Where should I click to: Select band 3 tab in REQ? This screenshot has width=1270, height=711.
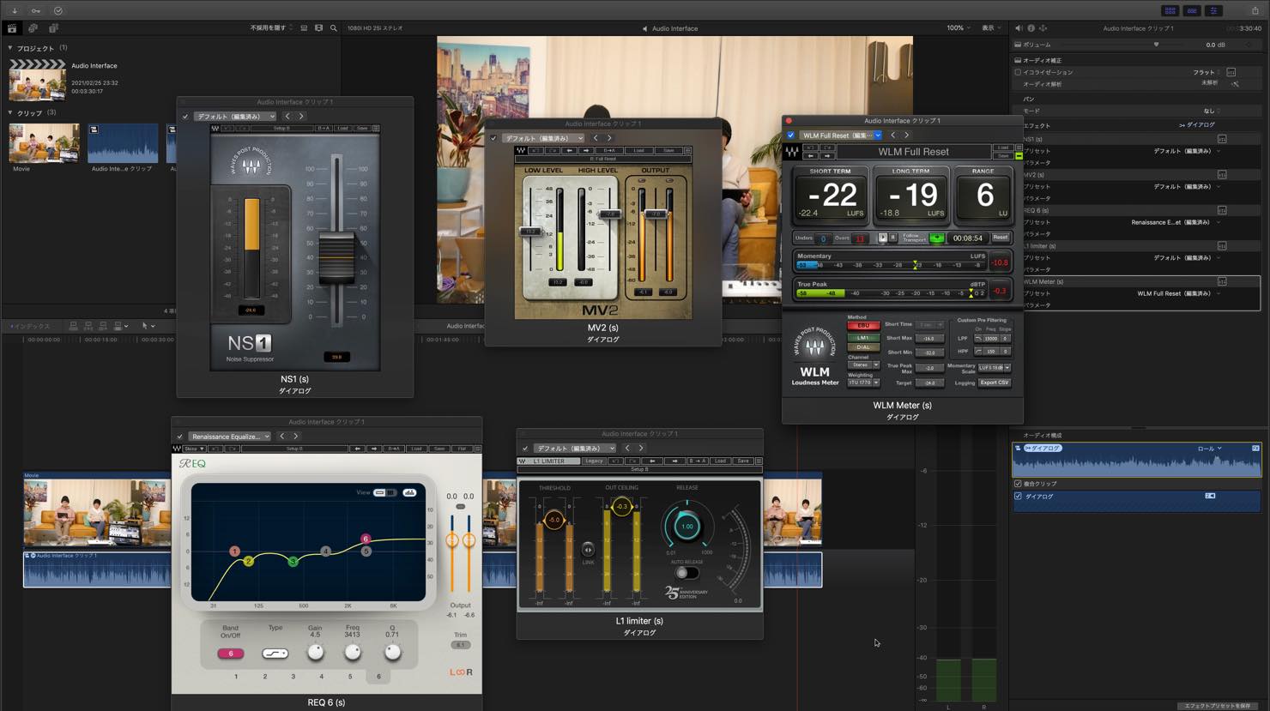coord(293,677)
